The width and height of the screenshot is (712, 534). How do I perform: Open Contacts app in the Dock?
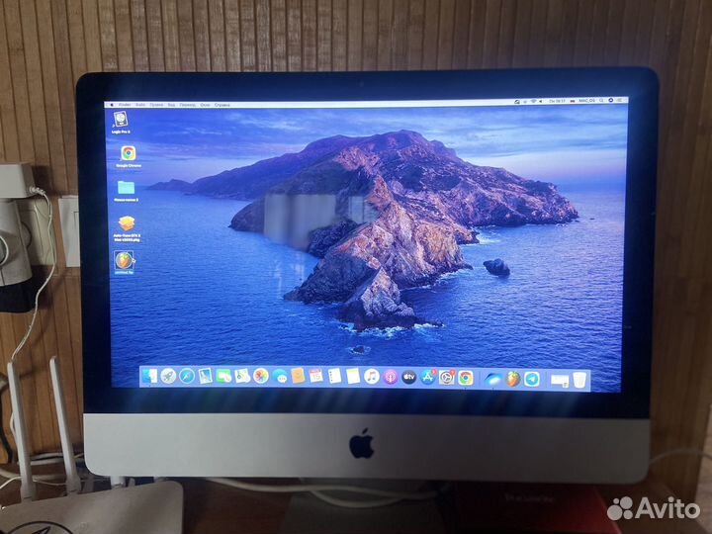298,377
